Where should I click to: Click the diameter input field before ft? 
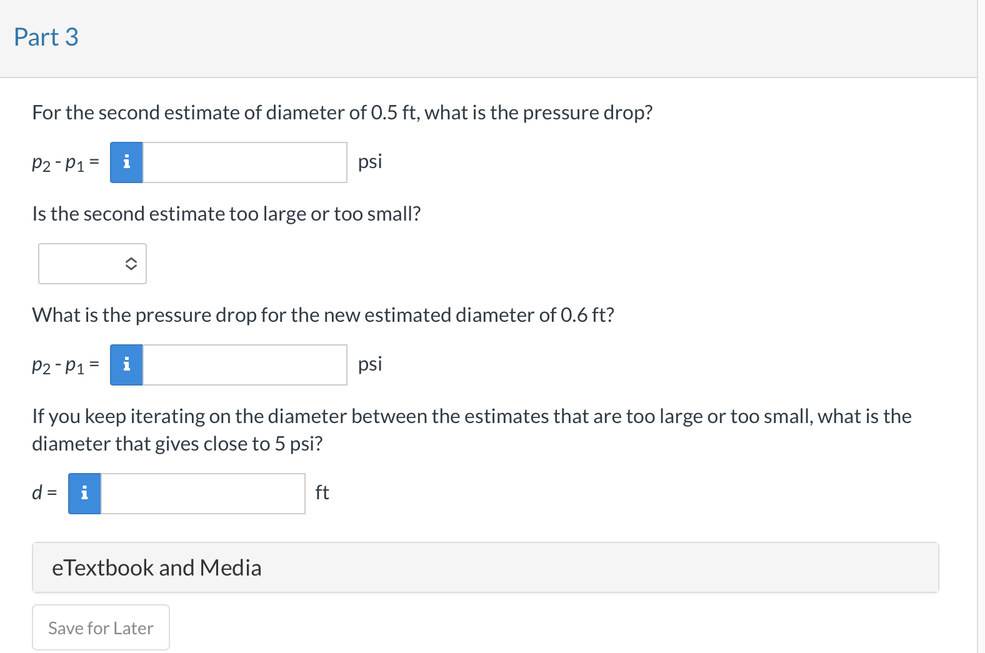coord(202,493)
